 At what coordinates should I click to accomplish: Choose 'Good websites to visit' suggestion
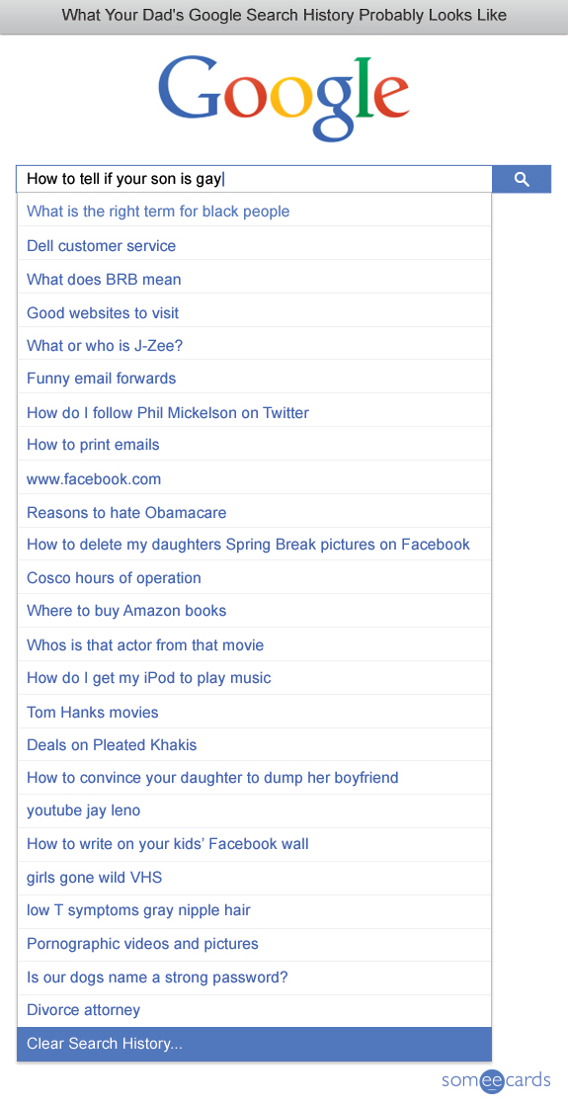click(x=254, y=312)
